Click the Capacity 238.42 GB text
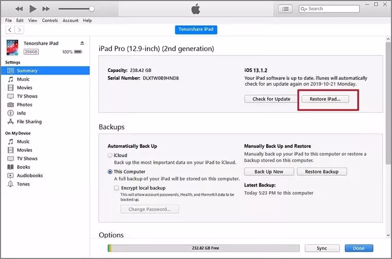The width and height of the screenshot is (392, 259). pyautogui.click(x=129, y=70)
